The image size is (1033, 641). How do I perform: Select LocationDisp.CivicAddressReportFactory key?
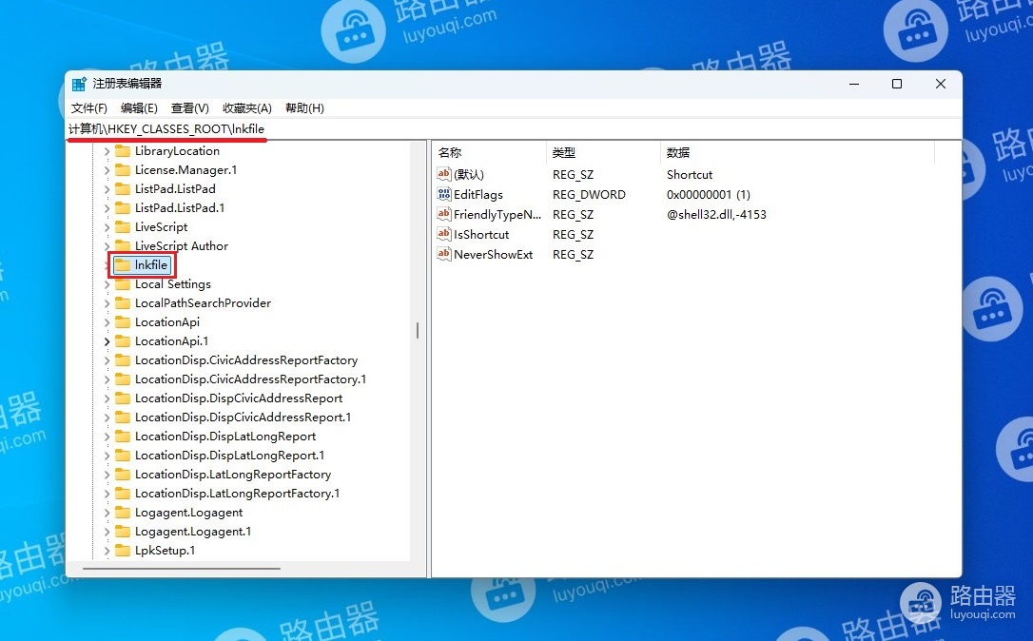[246, 360]
